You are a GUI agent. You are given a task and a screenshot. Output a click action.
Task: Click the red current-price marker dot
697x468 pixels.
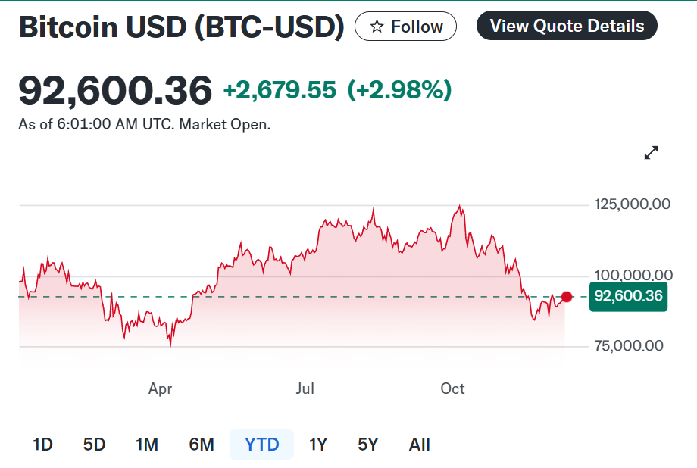pyautogui.click(x=567, y=296)
